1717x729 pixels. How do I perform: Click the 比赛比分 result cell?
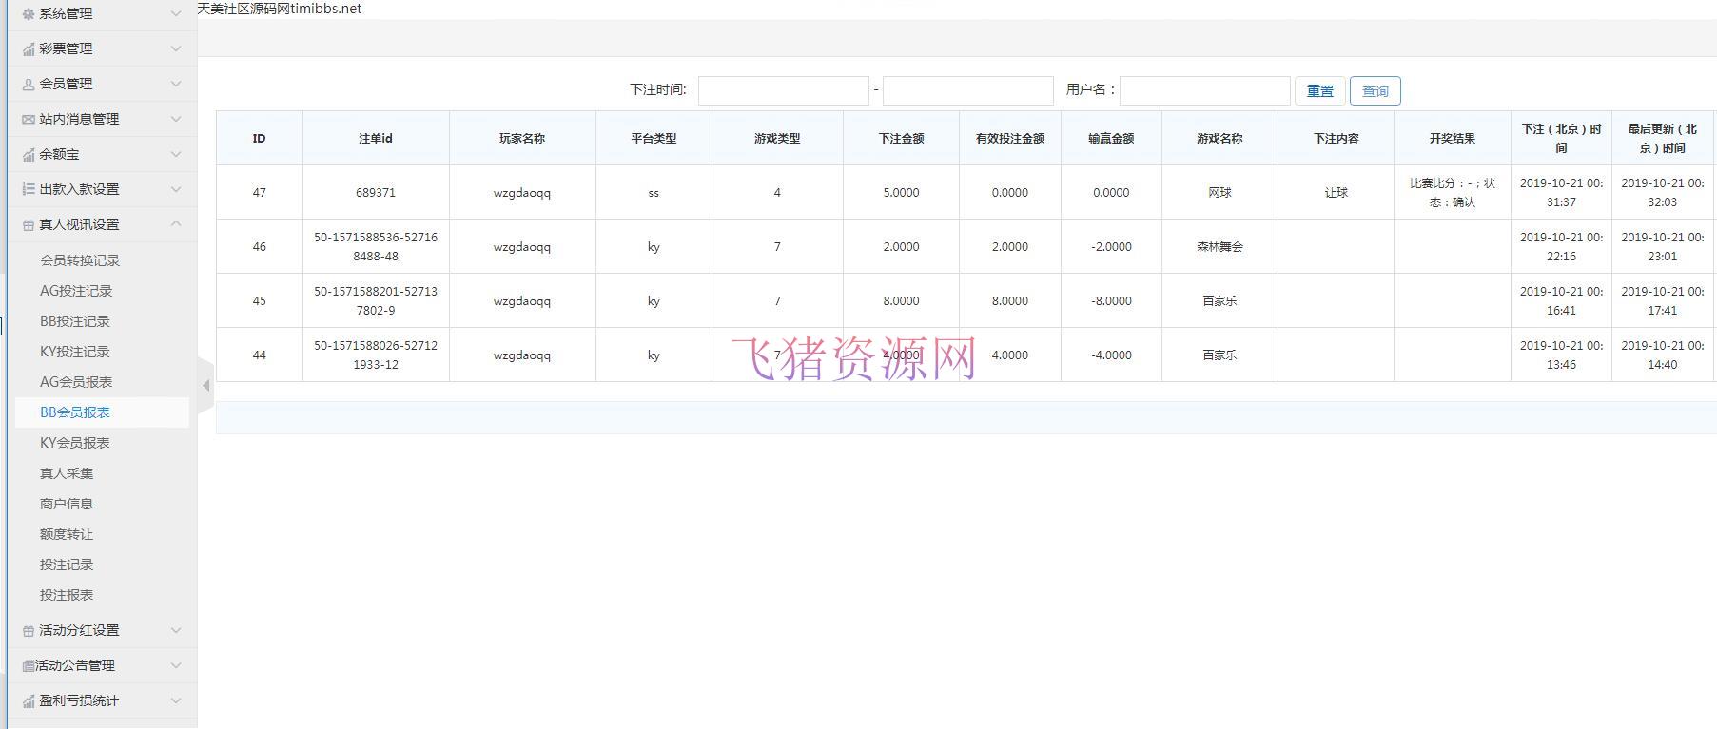(1453, 192)
